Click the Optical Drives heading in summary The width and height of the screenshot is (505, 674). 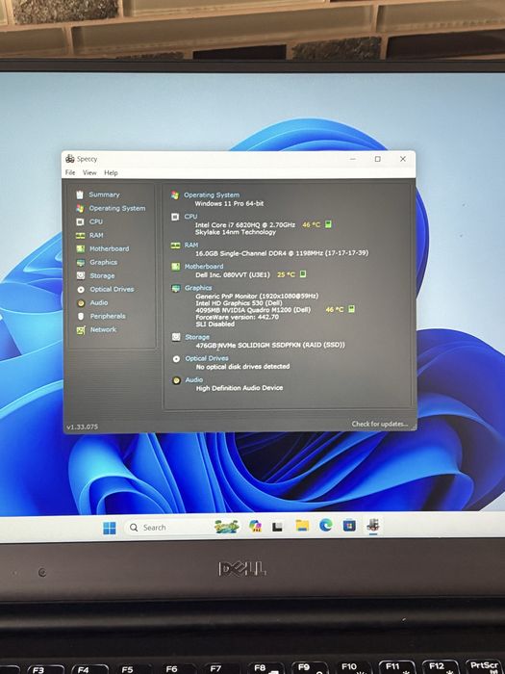tap(207, 358)
